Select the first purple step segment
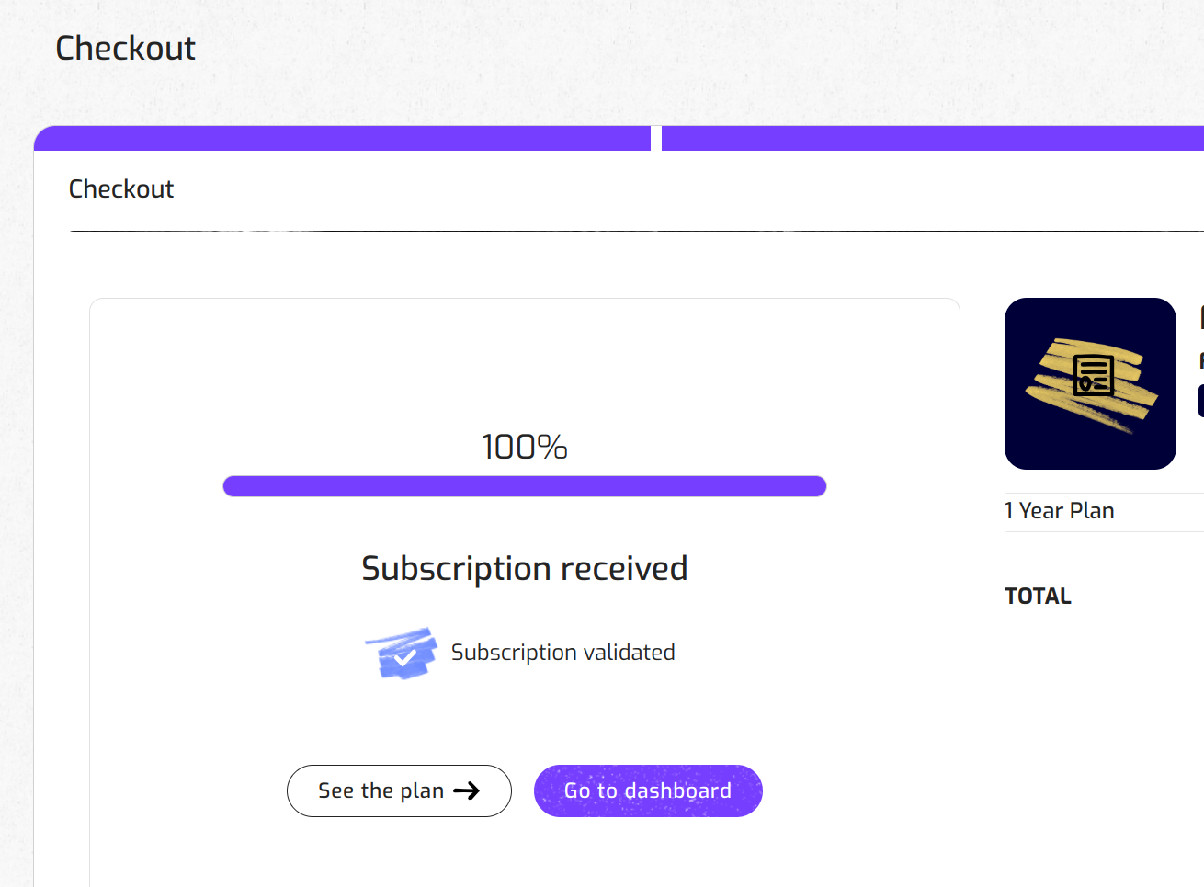The image size is (1204, 887). point(342,139)
